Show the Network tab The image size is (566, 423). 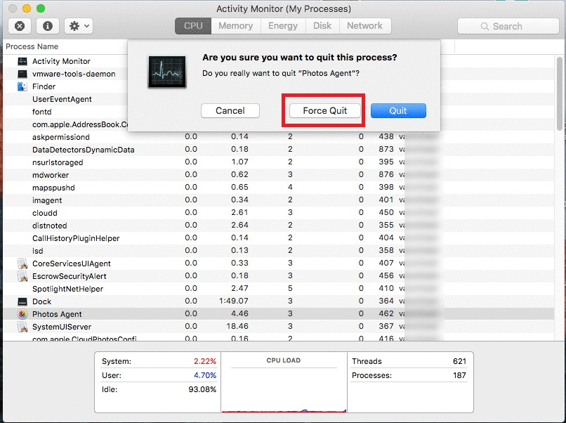tap(365, 26)
